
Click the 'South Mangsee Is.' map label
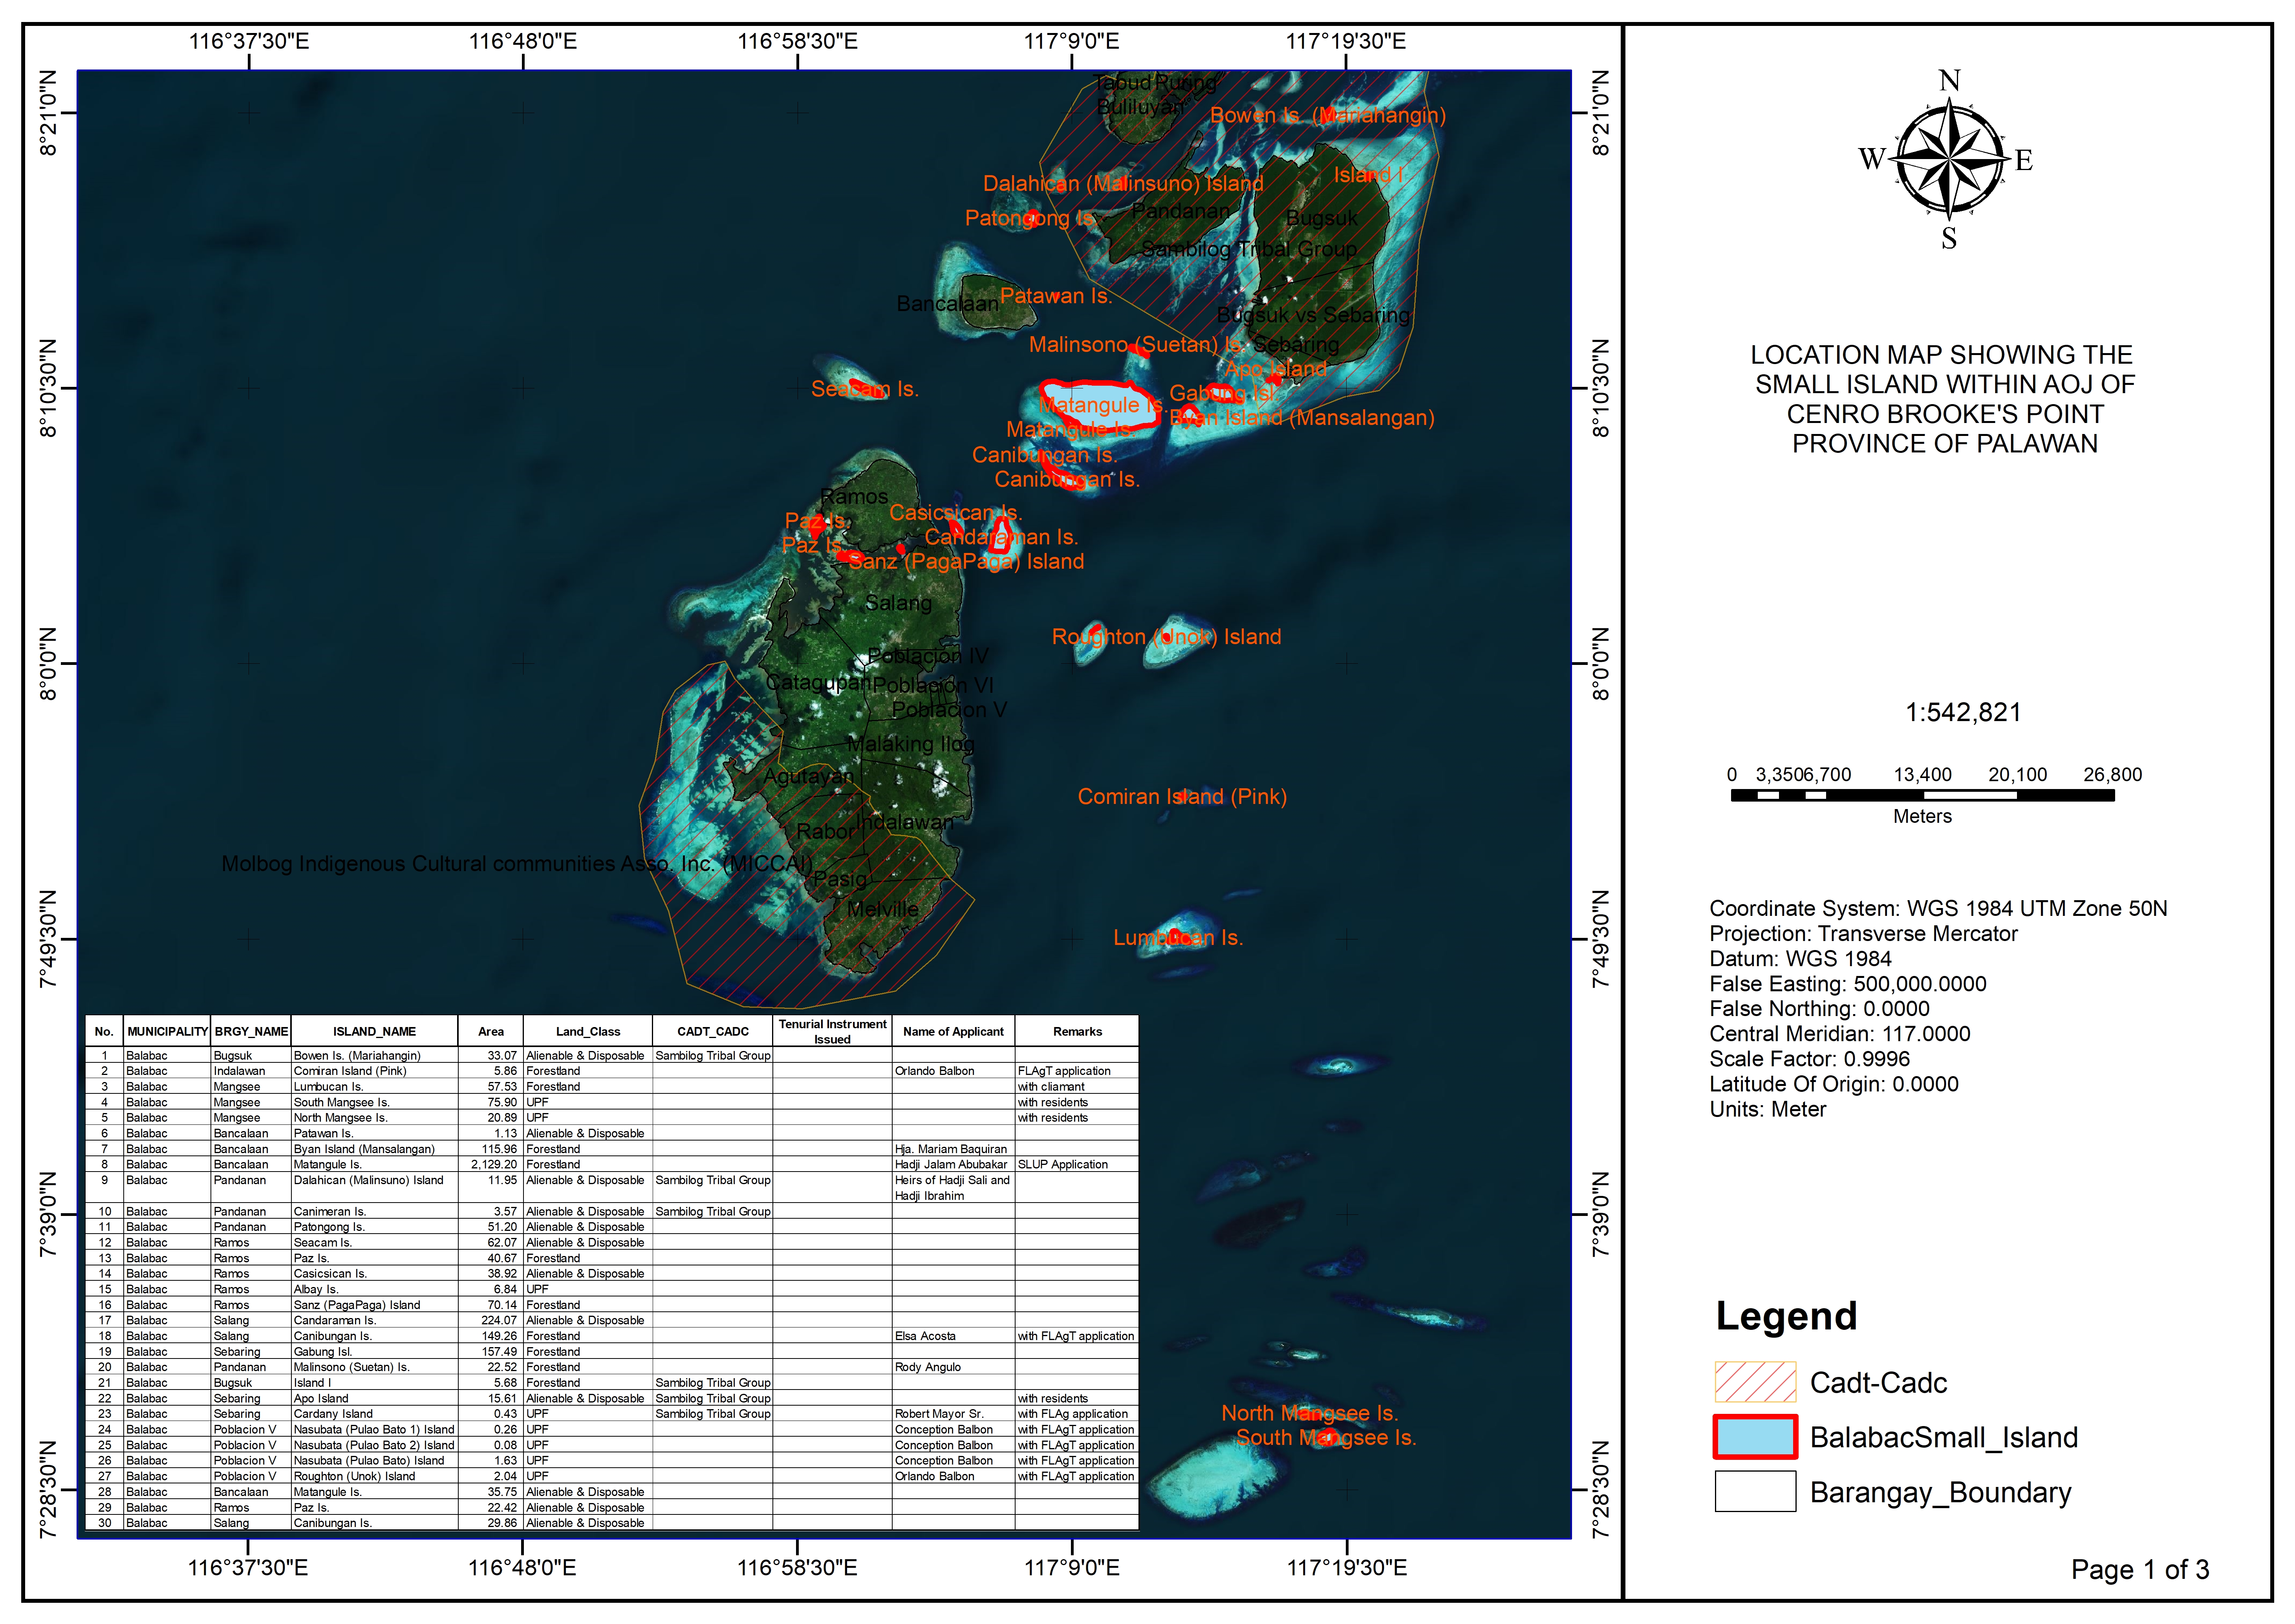(1326, 1437)
